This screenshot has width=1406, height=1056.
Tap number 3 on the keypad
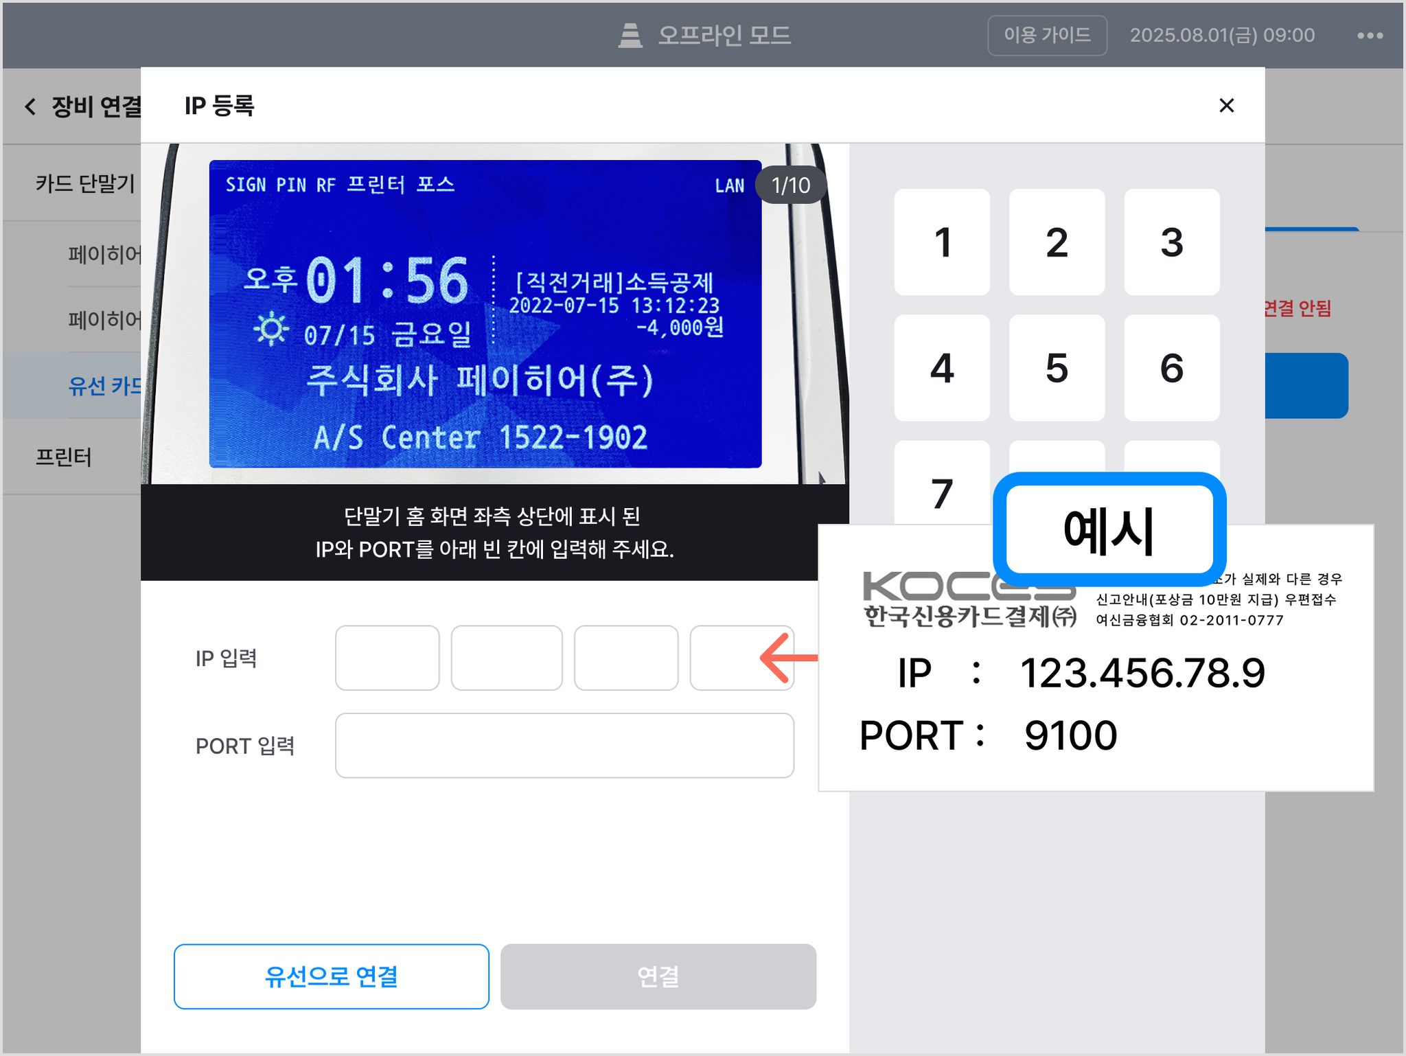click(x=1172, y=242)
